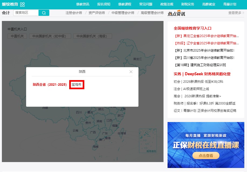Open 全国继续教育学习入口 link
This screenshot has width=247, height=172.
tap(193, 28)
